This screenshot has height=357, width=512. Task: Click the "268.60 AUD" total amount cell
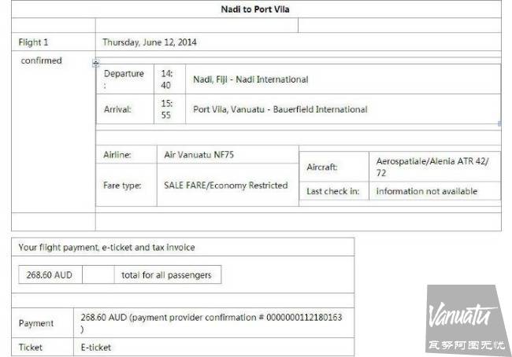(49, 275)
